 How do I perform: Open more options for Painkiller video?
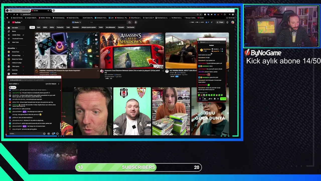(x=98, y=71)
